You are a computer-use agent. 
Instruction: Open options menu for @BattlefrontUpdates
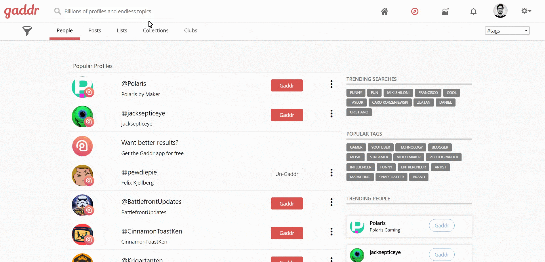point(331,202)
